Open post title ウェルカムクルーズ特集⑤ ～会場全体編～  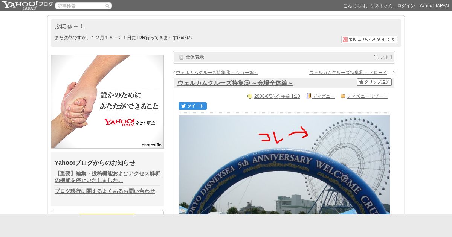[235, 83]
